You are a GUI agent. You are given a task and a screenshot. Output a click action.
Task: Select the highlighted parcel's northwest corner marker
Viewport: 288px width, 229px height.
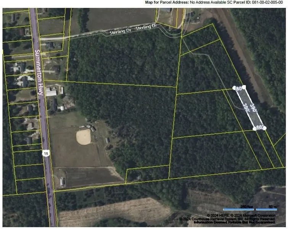click(234, 88)
